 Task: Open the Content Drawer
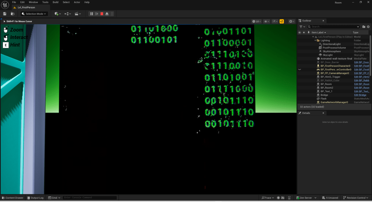pyautogui.click(x=12, y=198)
